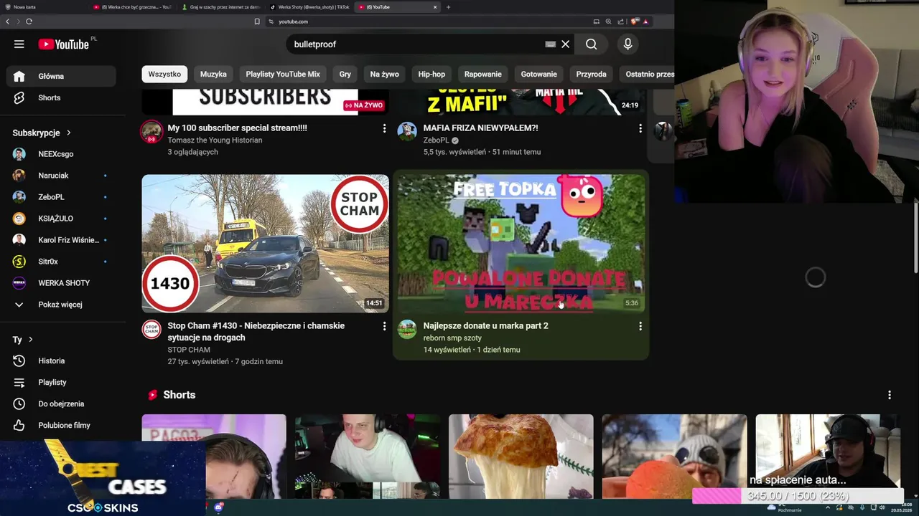Click STOP CHAM channel avatar
The image size is (919, 516).
click(151, 329)
